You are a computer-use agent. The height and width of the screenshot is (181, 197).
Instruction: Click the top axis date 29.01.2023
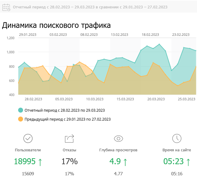click(28, 34)
